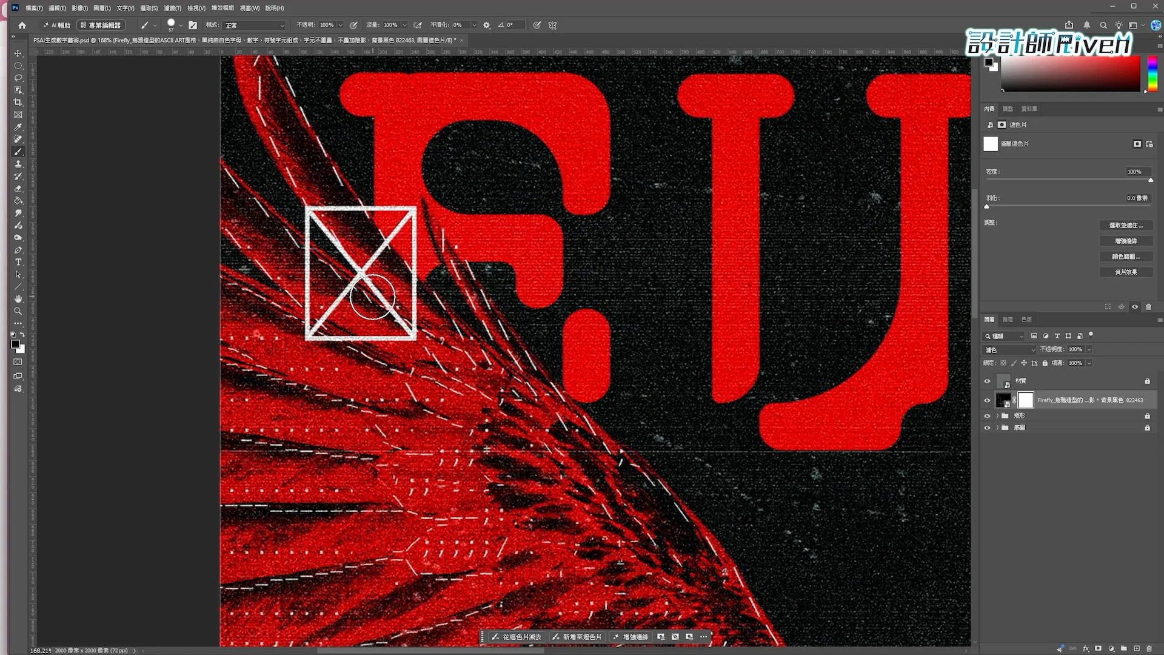Click the Home icon in options bar
1164x655 pixels.
point(22,25)
